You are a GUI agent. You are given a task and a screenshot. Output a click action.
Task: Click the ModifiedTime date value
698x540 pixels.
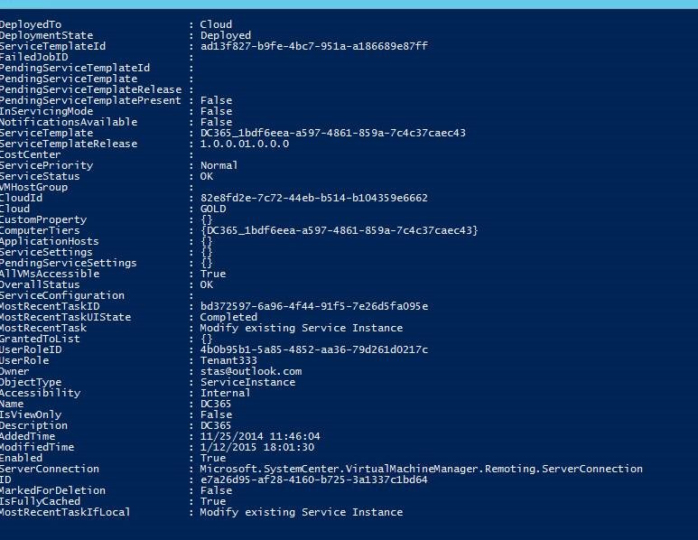click(x=256, y=447)
